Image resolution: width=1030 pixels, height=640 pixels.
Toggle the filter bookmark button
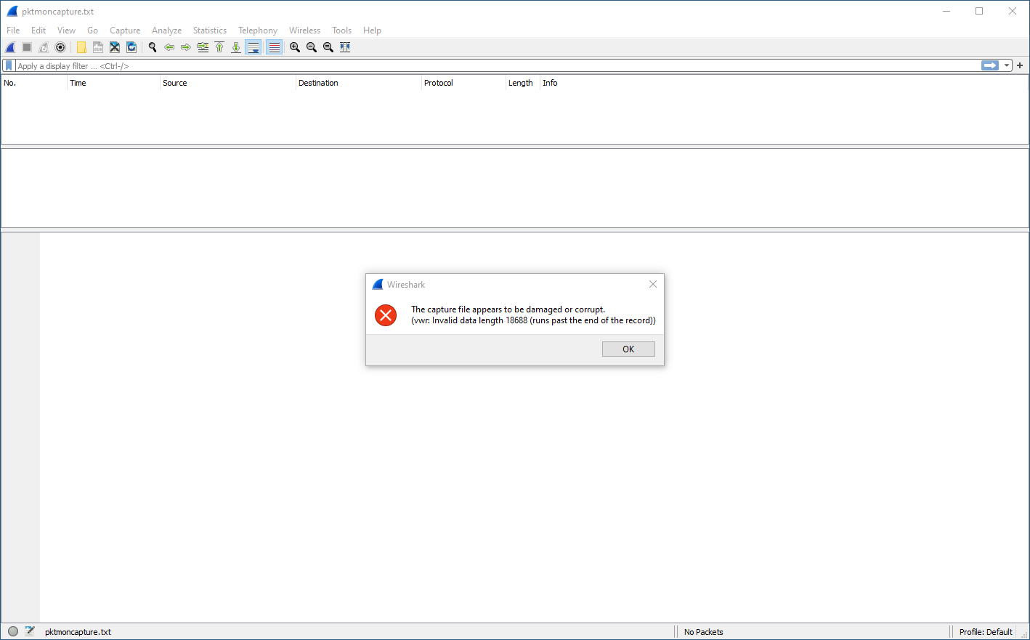click(x=8, y=65)
